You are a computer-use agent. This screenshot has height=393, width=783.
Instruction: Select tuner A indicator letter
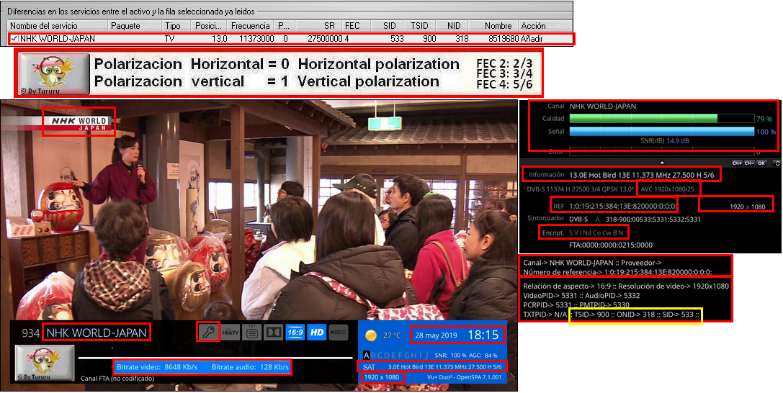pyautogui.click(x=366, y=355)
